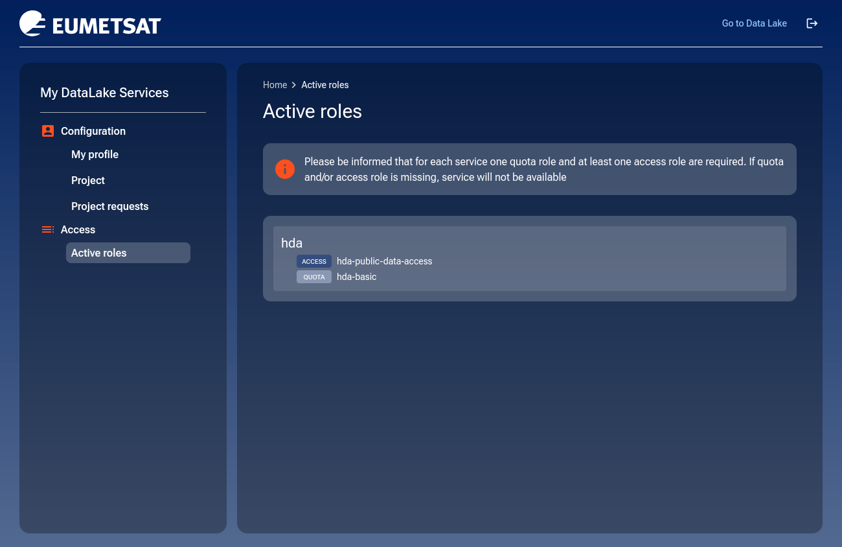Click the breadcrumb chevron separator
Image resolution: width=842 pixels, height=547 pixels.
tap(294, 85)
